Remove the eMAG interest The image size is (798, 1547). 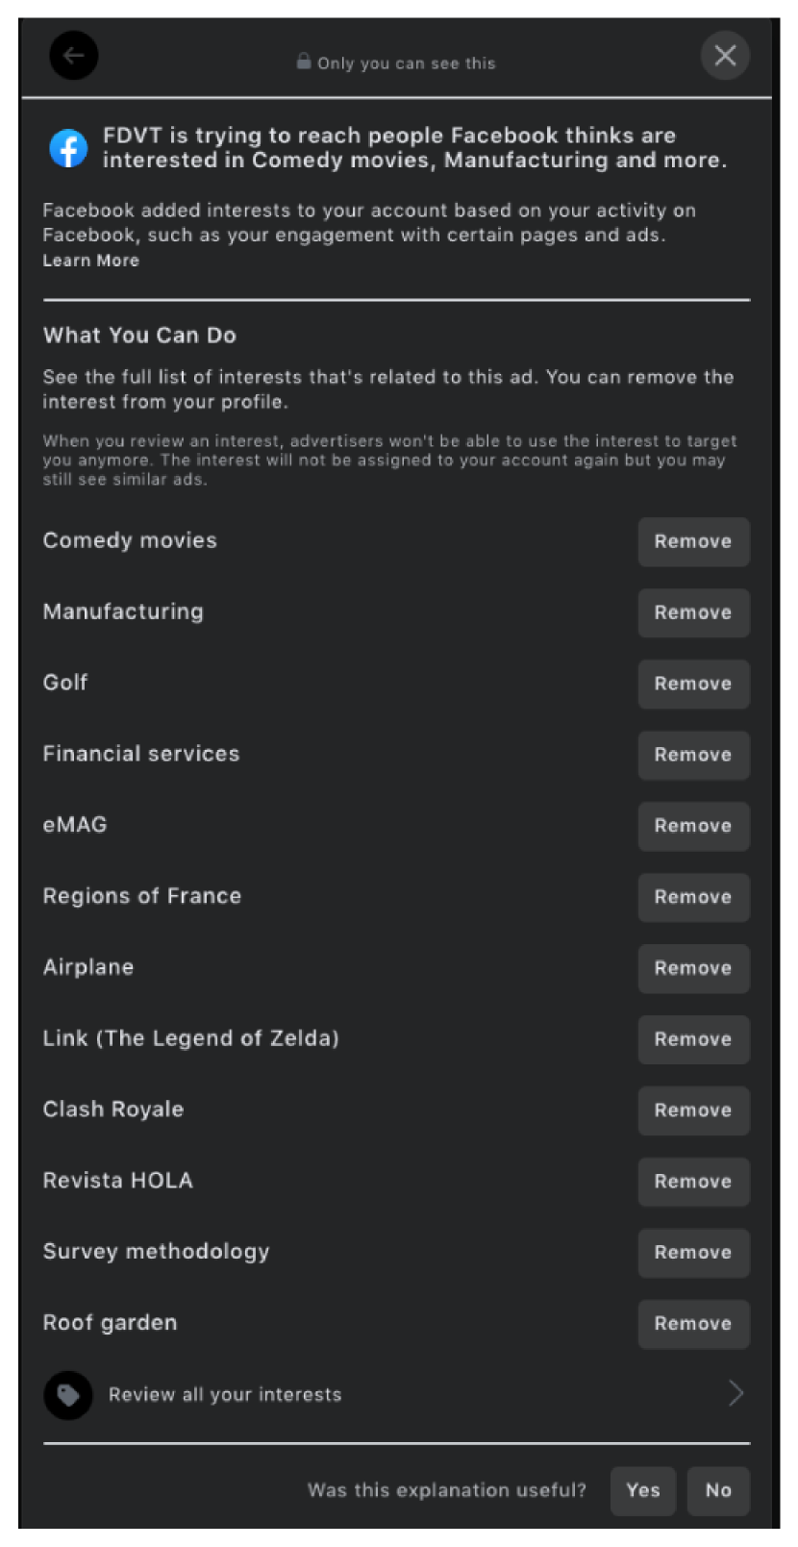point(693,826)
